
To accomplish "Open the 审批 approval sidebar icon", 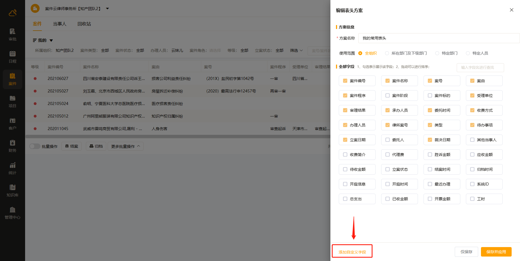I will tap(12, 35).
